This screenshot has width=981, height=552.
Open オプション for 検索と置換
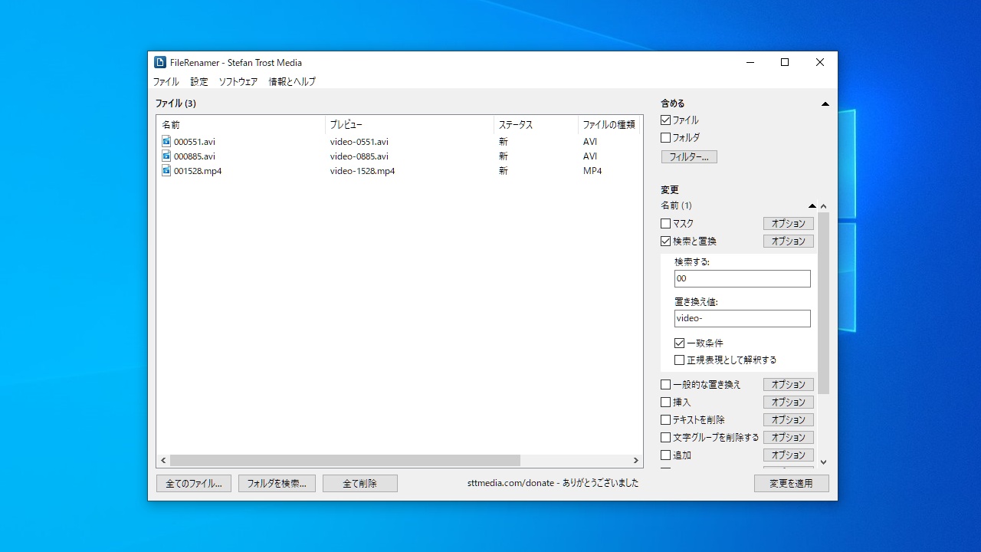(x=789, y=242)
